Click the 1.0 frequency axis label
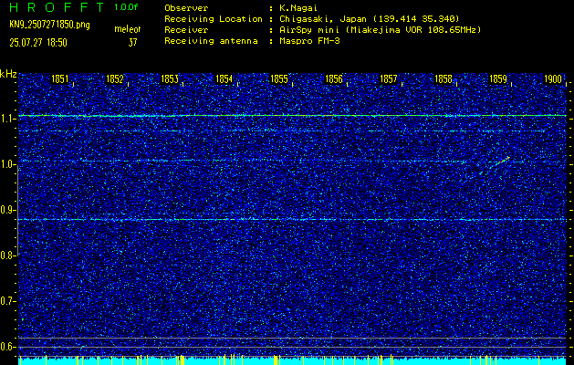 tap(6, 164)
